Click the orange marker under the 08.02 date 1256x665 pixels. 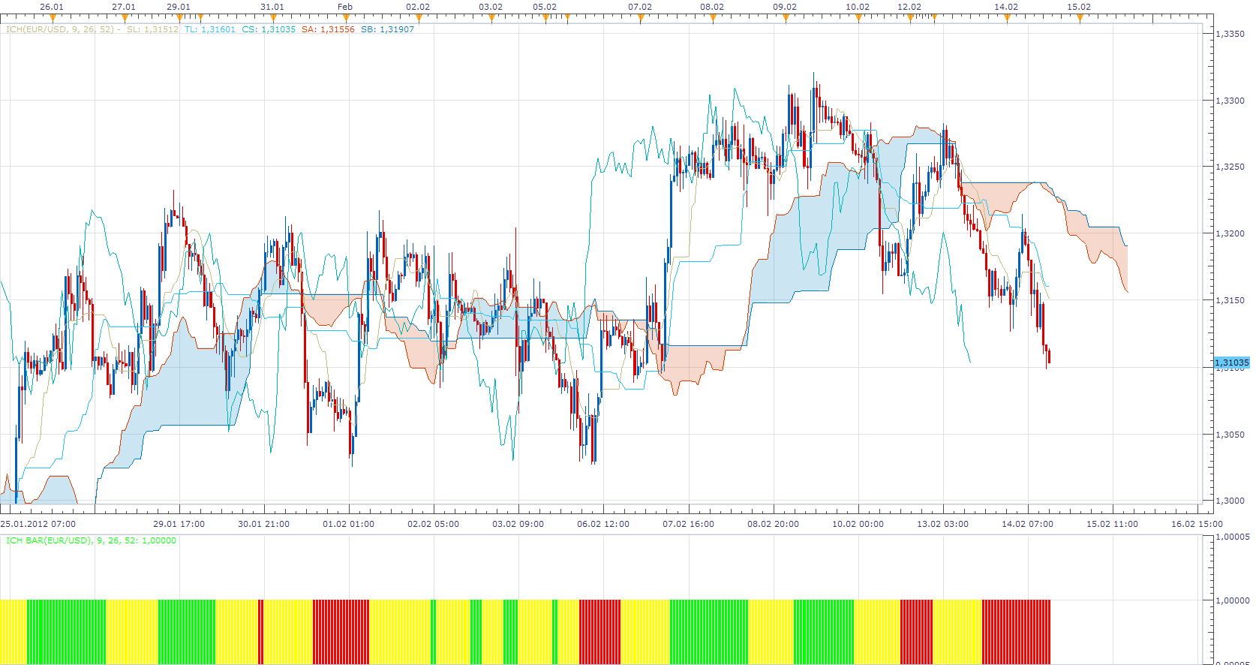tap(713, 17)
